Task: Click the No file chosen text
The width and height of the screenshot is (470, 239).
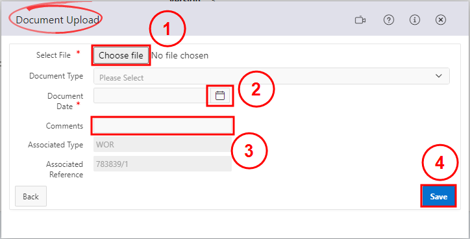Action: click(x=180, y=55)
